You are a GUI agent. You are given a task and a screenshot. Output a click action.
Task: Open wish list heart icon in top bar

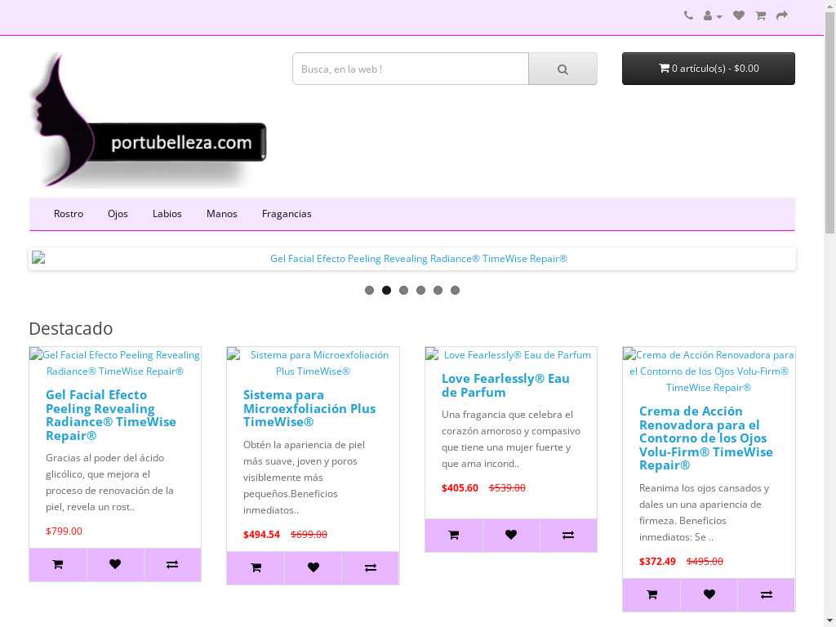[738, 16]
